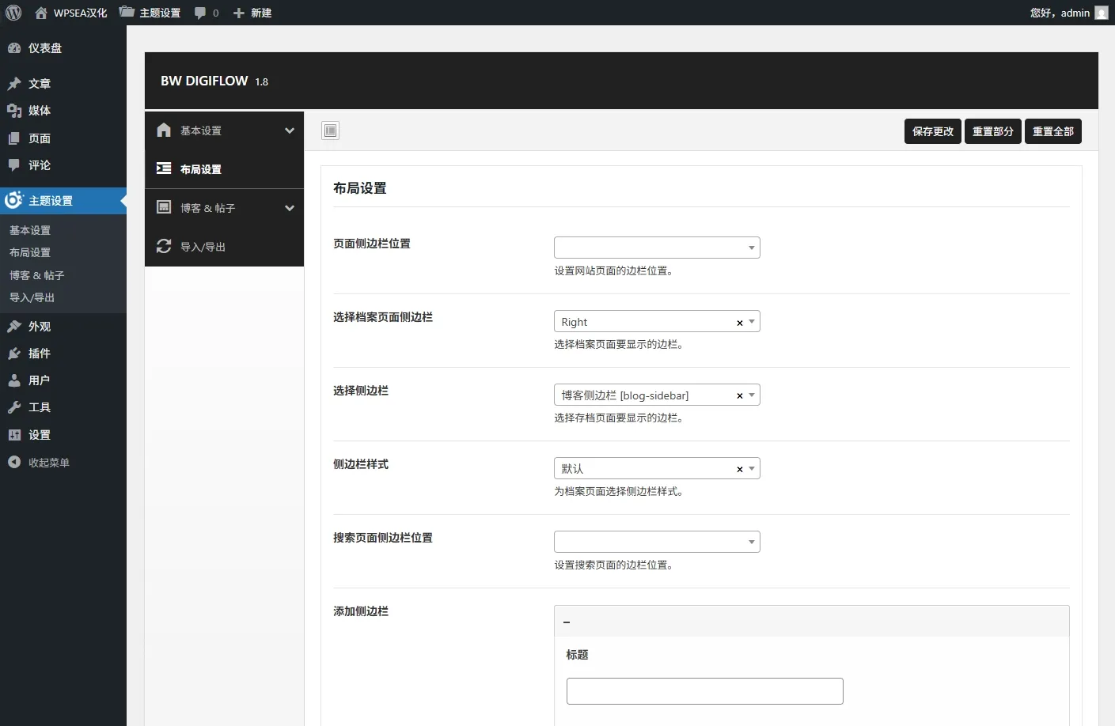Click the WordPress logo icon
Screen dimensions: 1115x726
click(13, 13)
